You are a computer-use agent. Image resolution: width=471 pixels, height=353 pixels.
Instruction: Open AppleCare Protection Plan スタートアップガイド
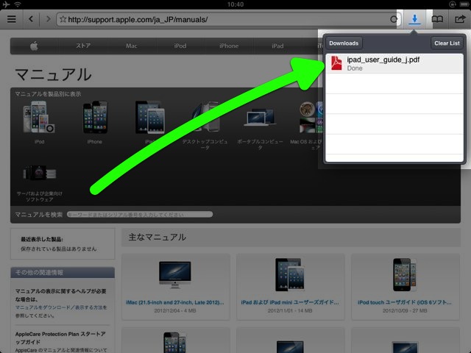click(x=60, y=338)
